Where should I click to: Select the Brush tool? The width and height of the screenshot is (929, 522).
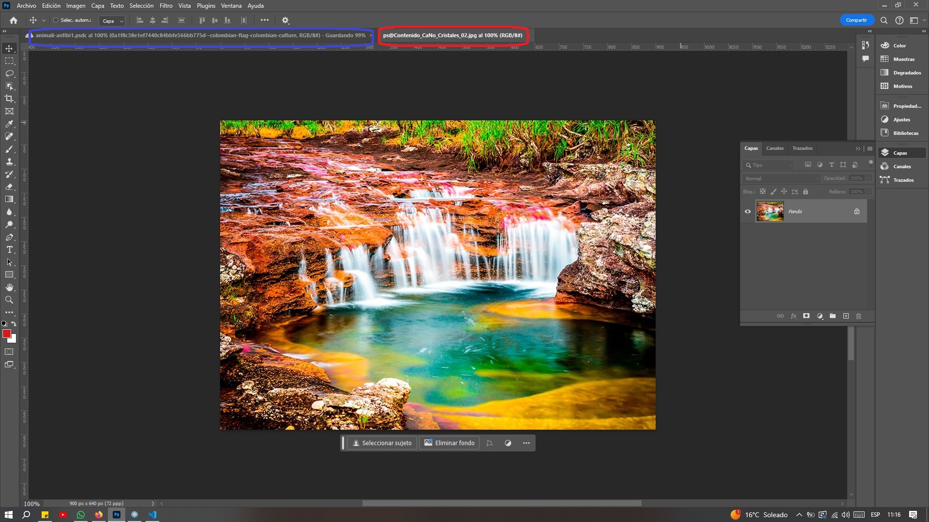9,149
